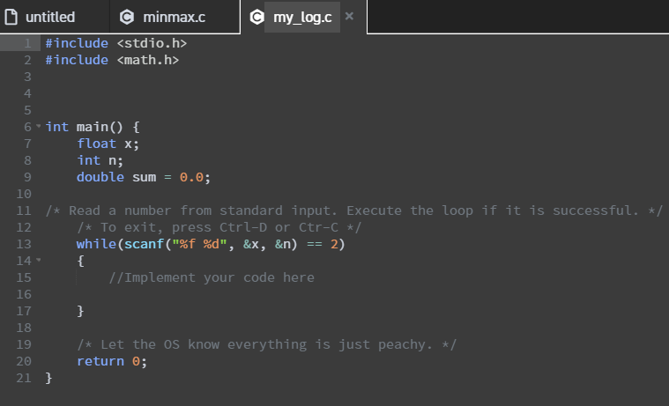Click the 'while' keyword on line 13
This screenshot has height=406, width=669.
(x=96, y=244)
